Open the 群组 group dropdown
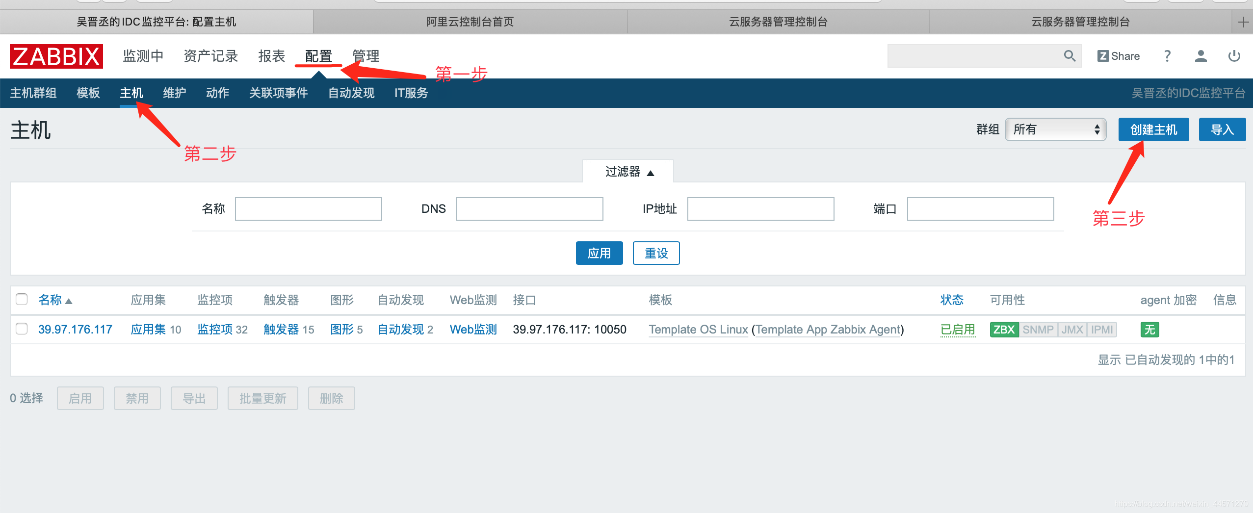 click(x=1055, y=129)
